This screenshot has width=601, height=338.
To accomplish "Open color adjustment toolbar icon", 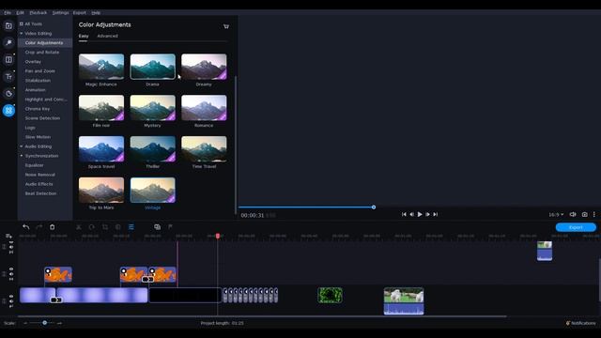I will [x=118, y=227].
